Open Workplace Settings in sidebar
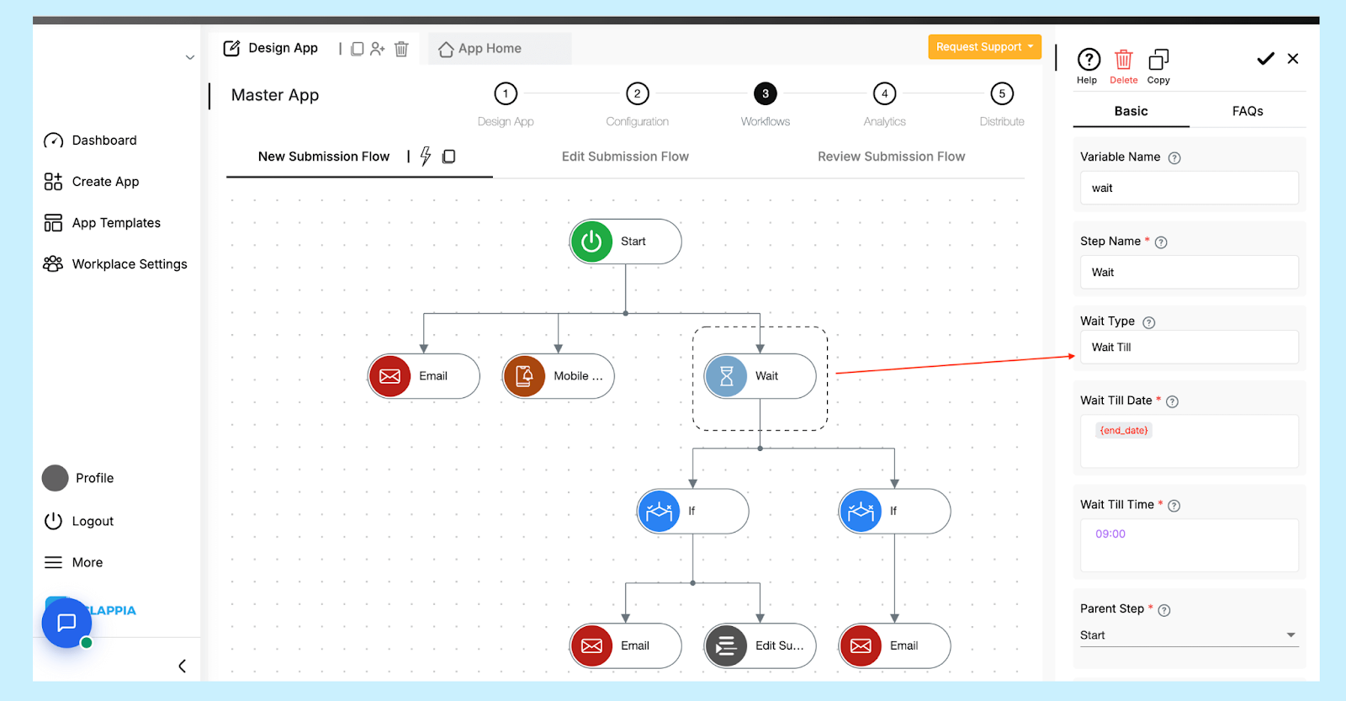This screenshot has height=701, width=1346. [115, 264]
